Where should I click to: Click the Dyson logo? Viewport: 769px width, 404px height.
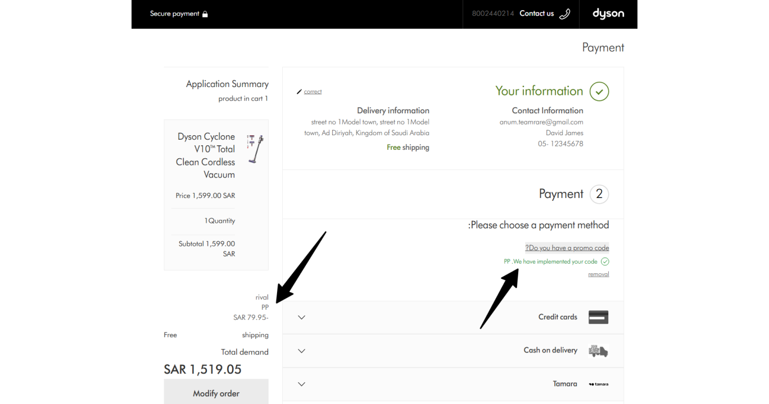click(x=608, y=13)
